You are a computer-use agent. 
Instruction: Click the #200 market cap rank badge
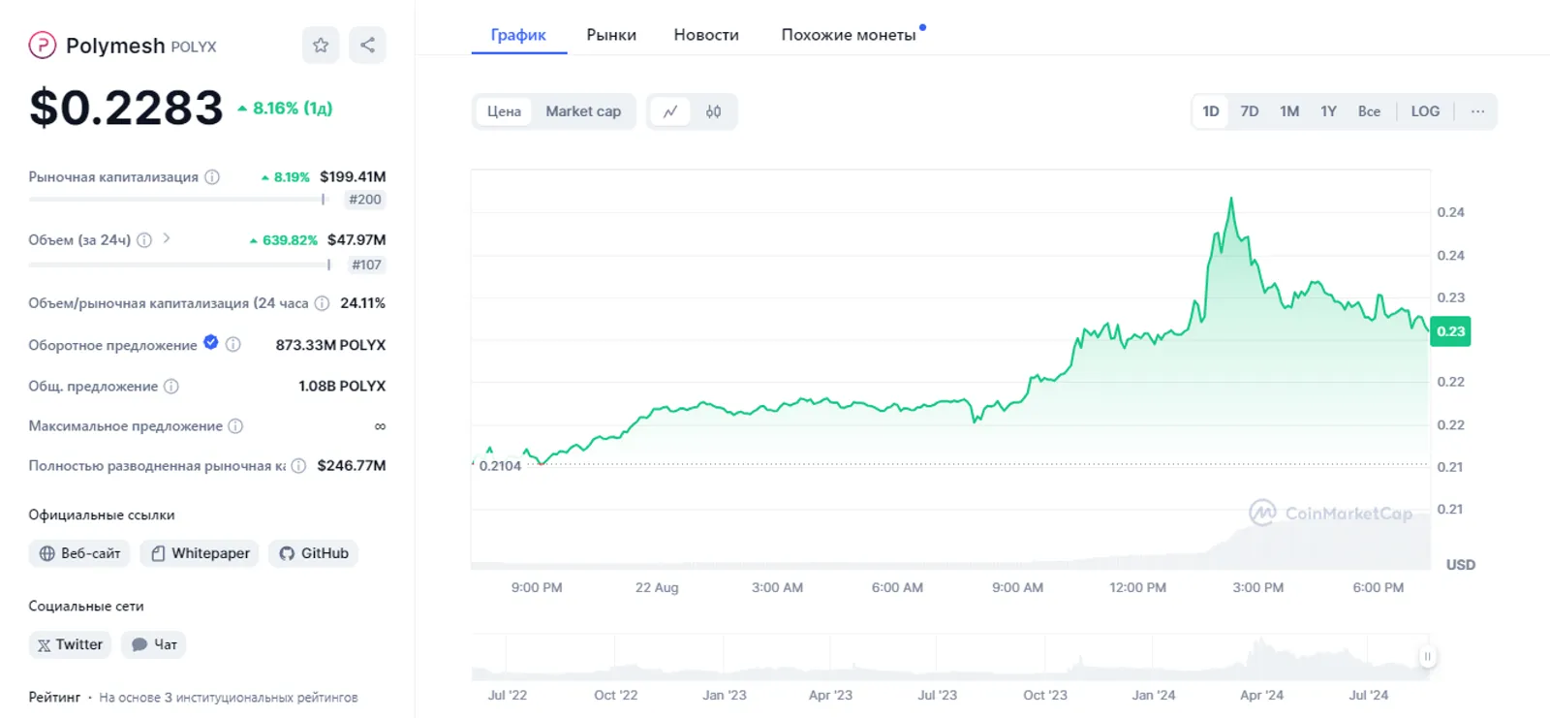click(x=365, y=200)
